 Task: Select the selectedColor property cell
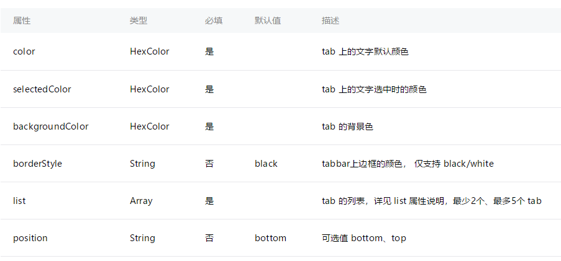[x=42, y=89]
